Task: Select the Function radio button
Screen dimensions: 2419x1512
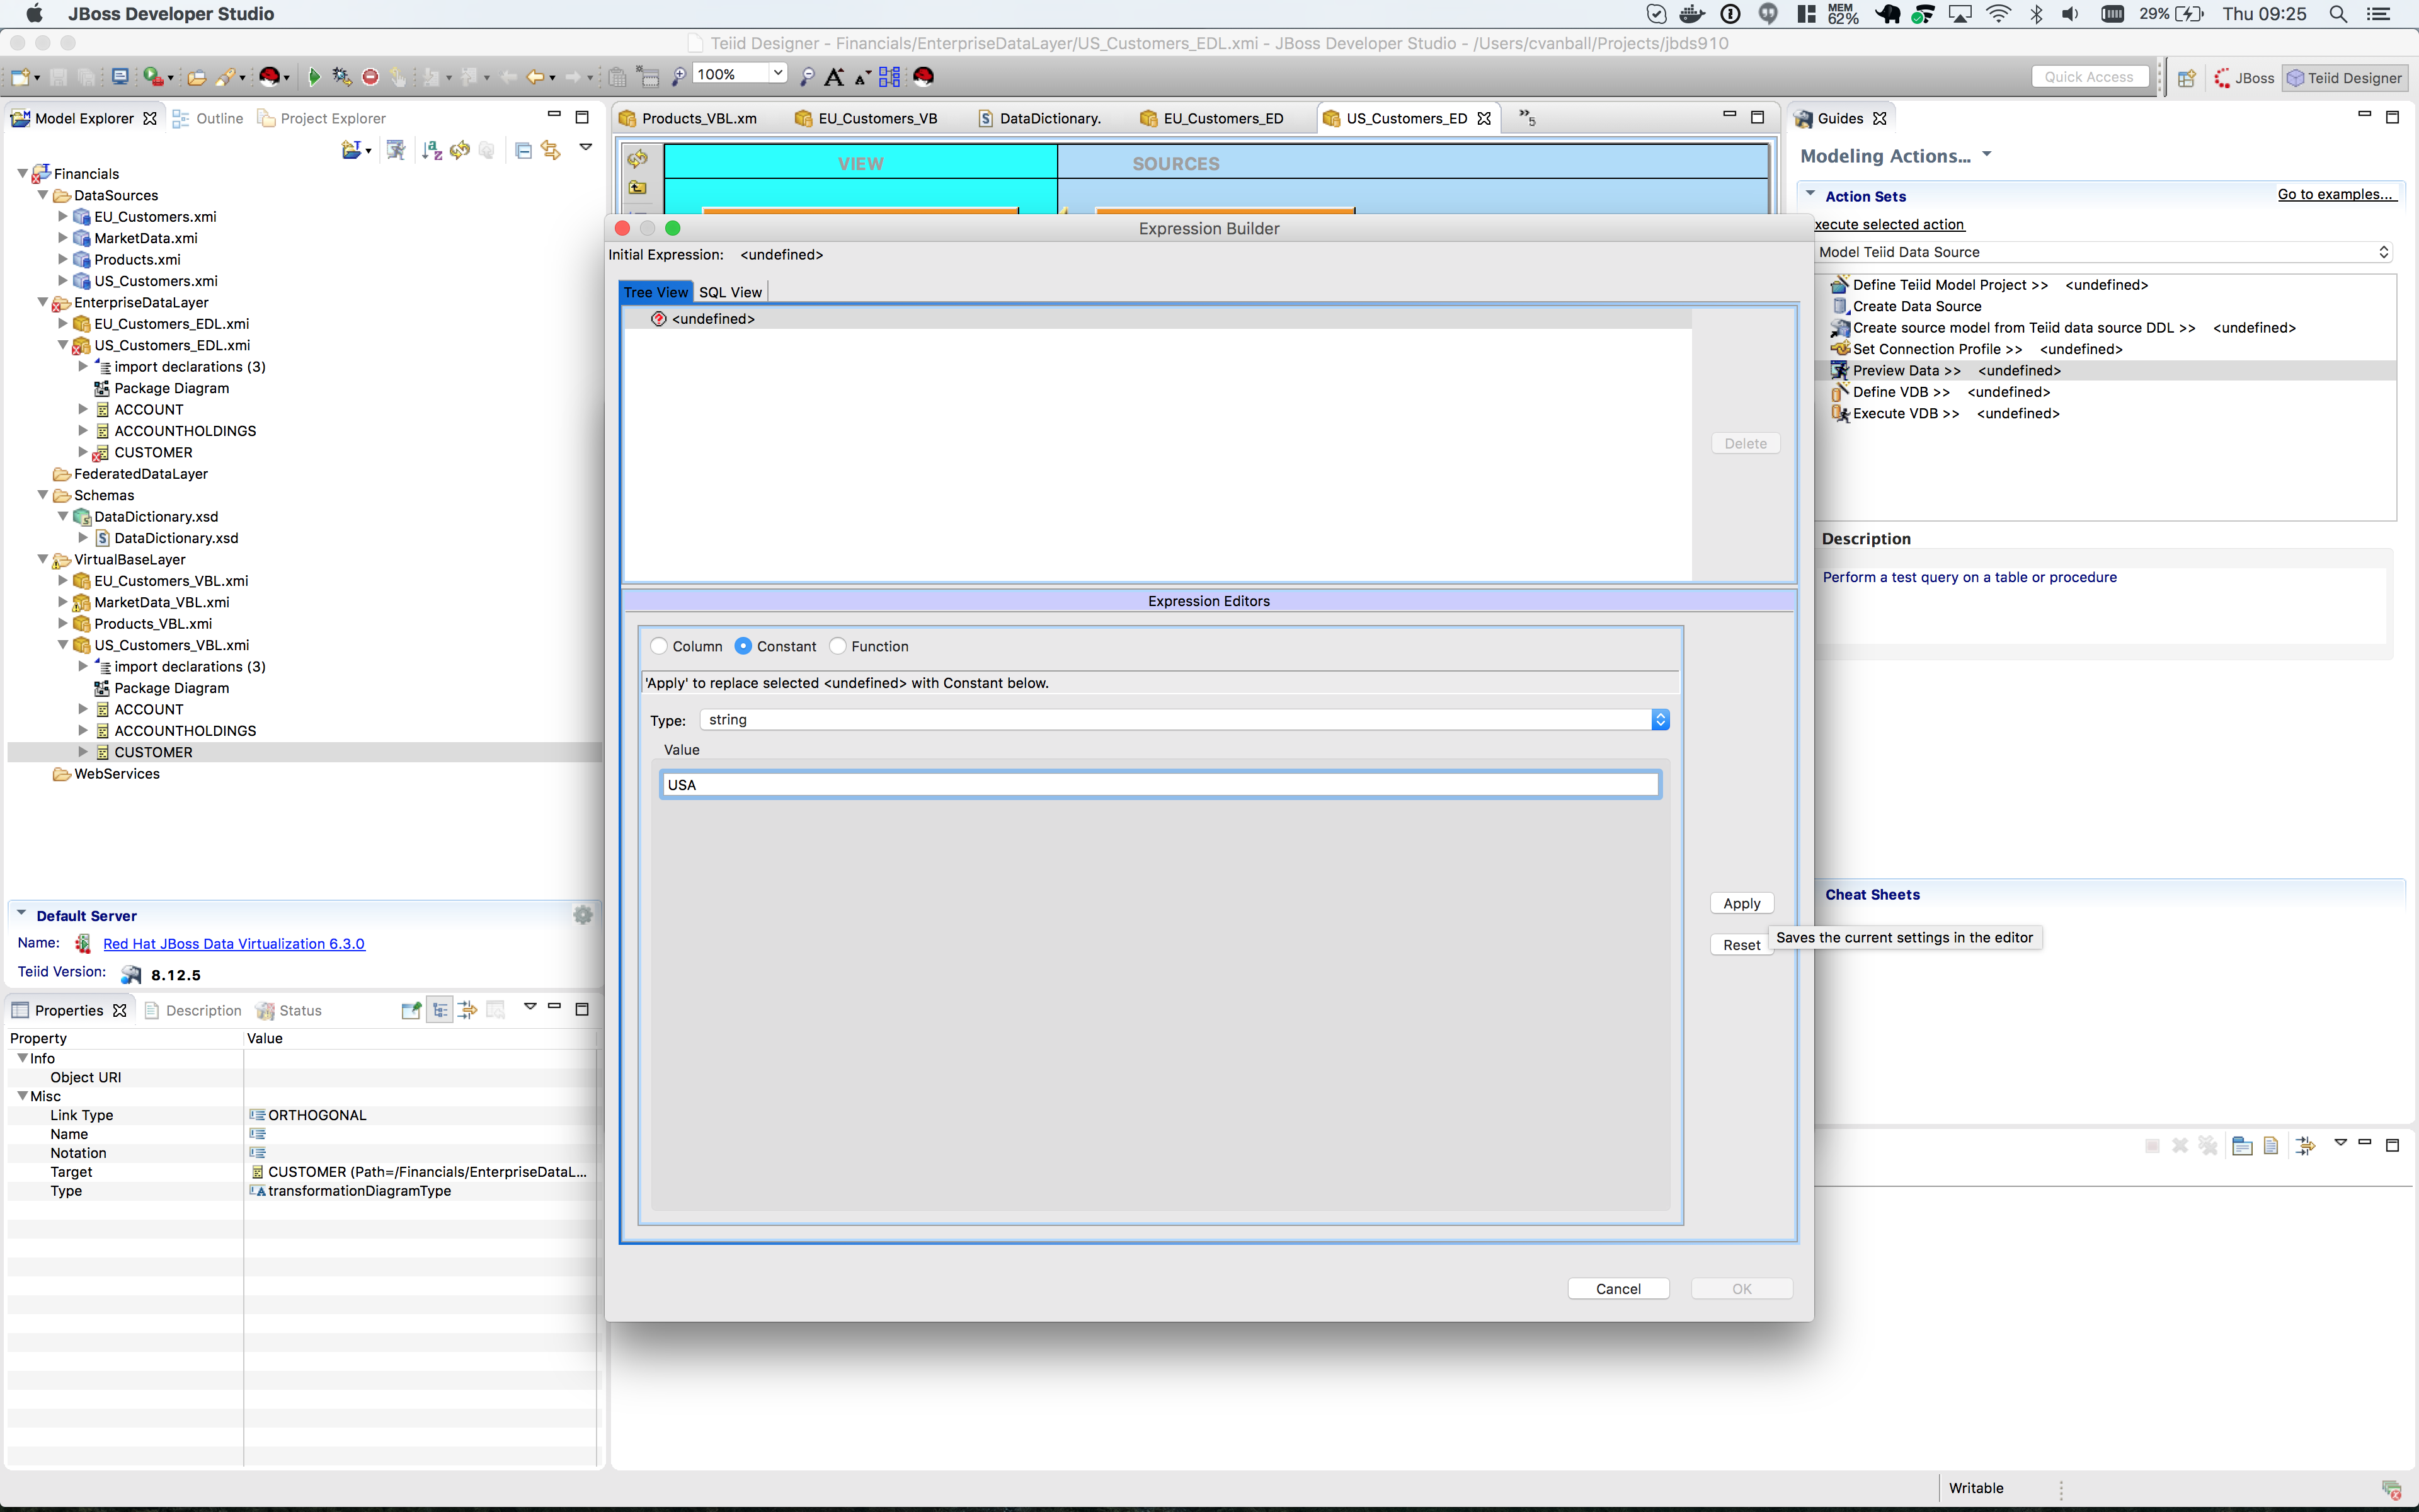Action: (x=838, y=646)
